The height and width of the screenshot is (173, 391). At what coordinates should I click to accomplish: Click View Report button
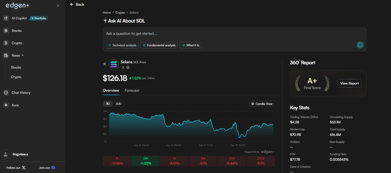[349, 83]
